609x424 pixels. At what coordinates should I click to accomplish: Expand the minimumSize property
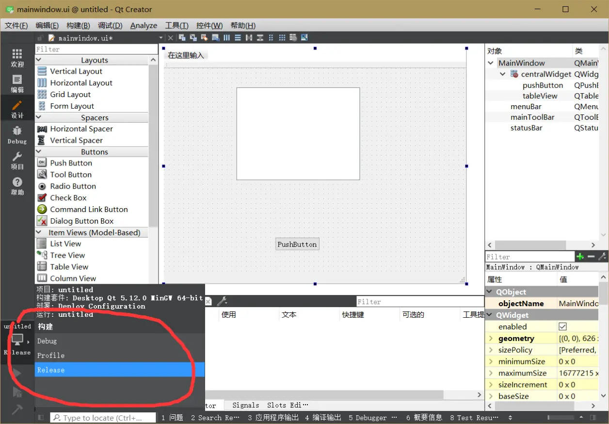point(491,361)
